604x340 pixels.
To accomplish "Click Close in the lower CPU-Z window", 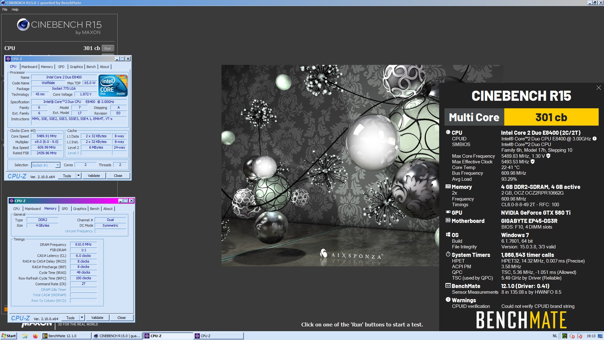I will point(121,318).
